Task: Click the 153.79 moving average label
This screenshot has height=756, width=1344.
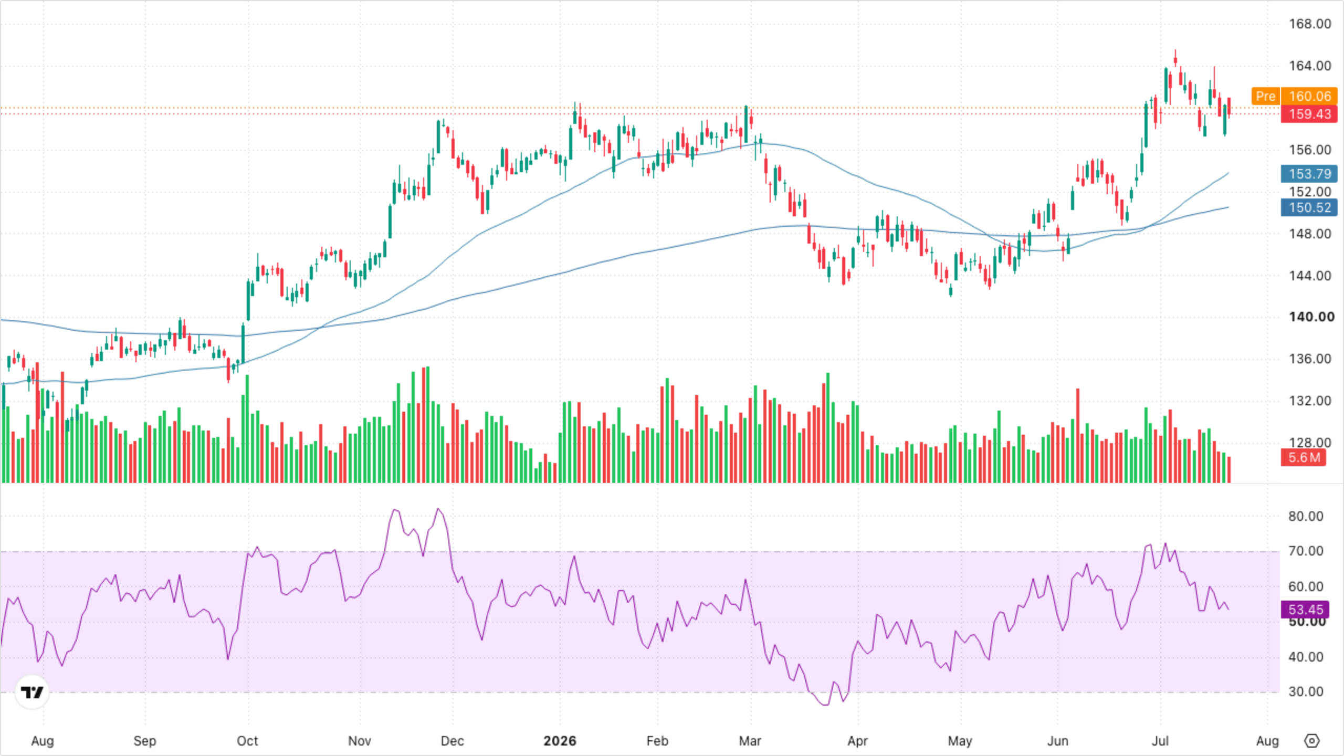Action: tap(1309, 174)
